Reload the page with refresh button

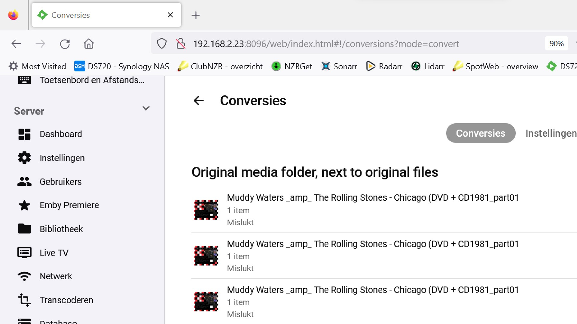[x=65, y=44]
